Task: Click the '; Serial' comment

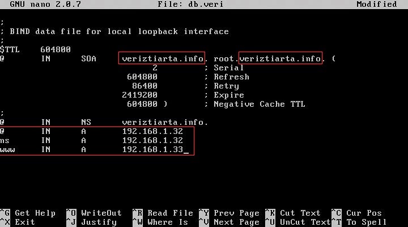Action: click(224, 68)
